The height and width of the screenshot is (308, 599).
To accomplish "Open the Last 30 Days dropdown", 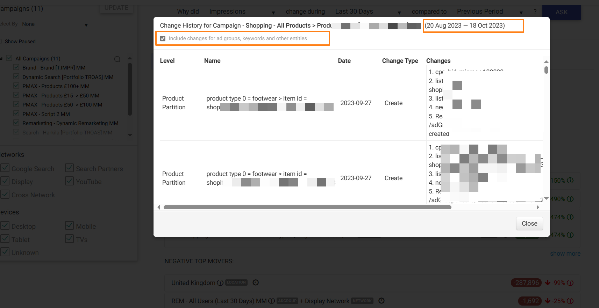I will pyautogui.click(x=368, y=12).
